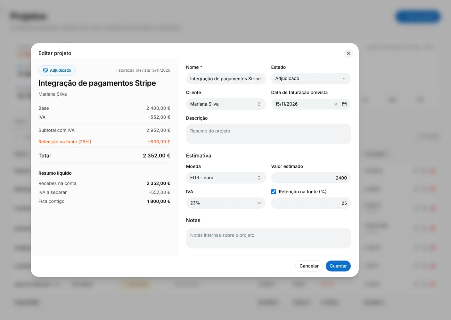Click the retention percentage field 25
This screenshot has width=451, height=320.
click(311, 203)
